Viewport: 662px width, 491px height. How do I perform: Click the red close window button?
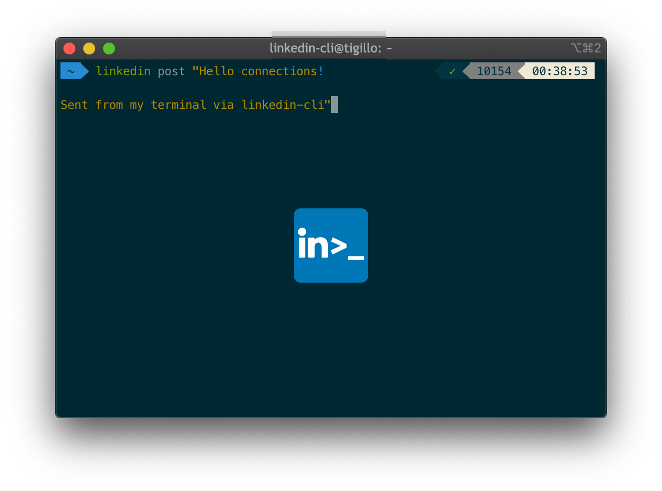click(x=69, y=49)
